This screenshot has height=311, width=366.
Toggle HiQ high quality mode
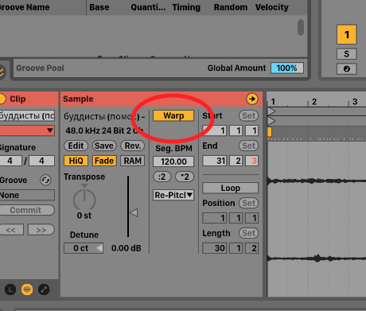[76, 161]
